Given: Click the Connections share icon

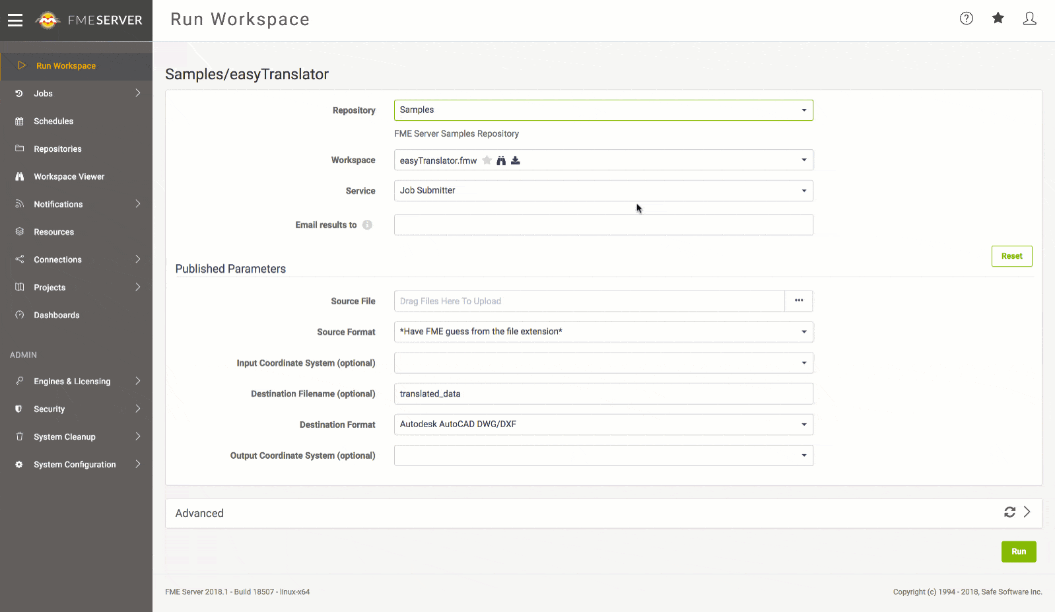Looking at the screenshot, I should coord(19,259).
